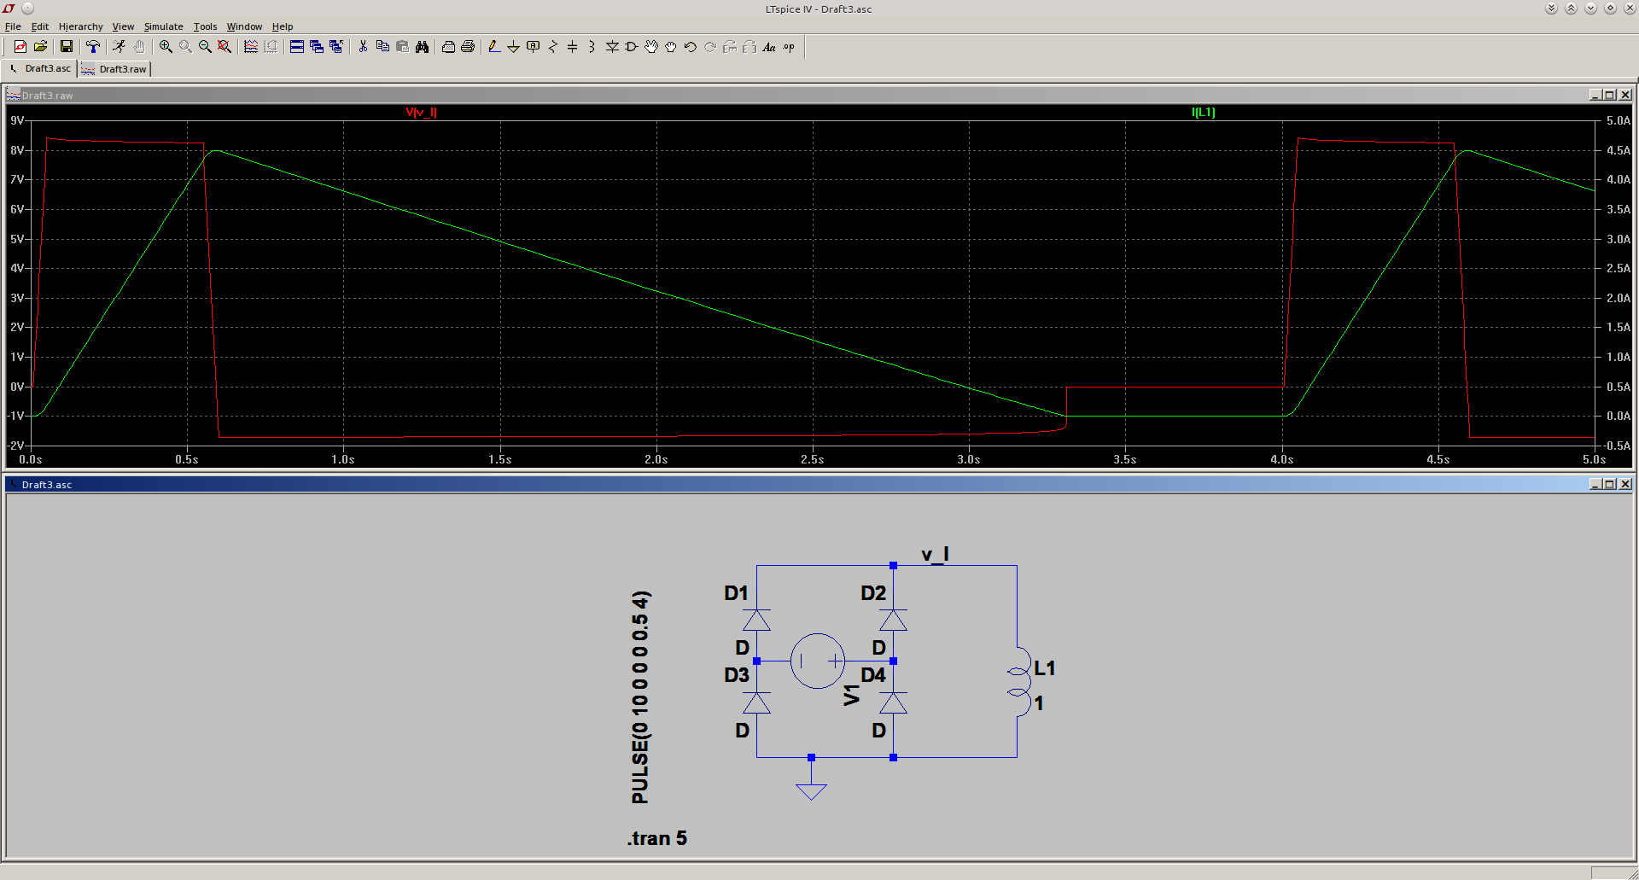
Task: Open the View menu
Action: (x=123, y=26)
